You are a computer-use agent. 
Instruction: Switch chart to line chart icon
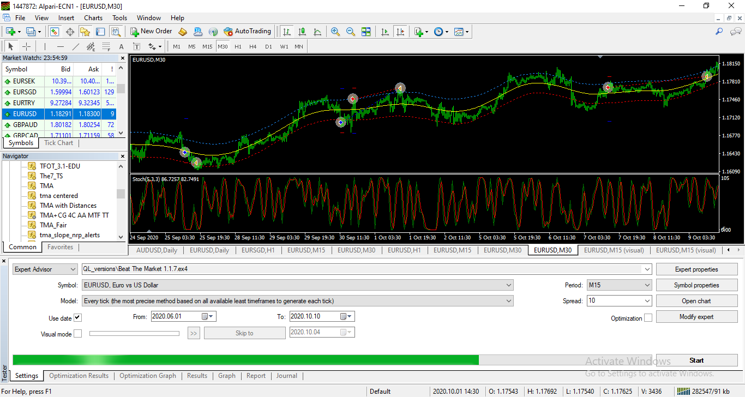[317, 32]
